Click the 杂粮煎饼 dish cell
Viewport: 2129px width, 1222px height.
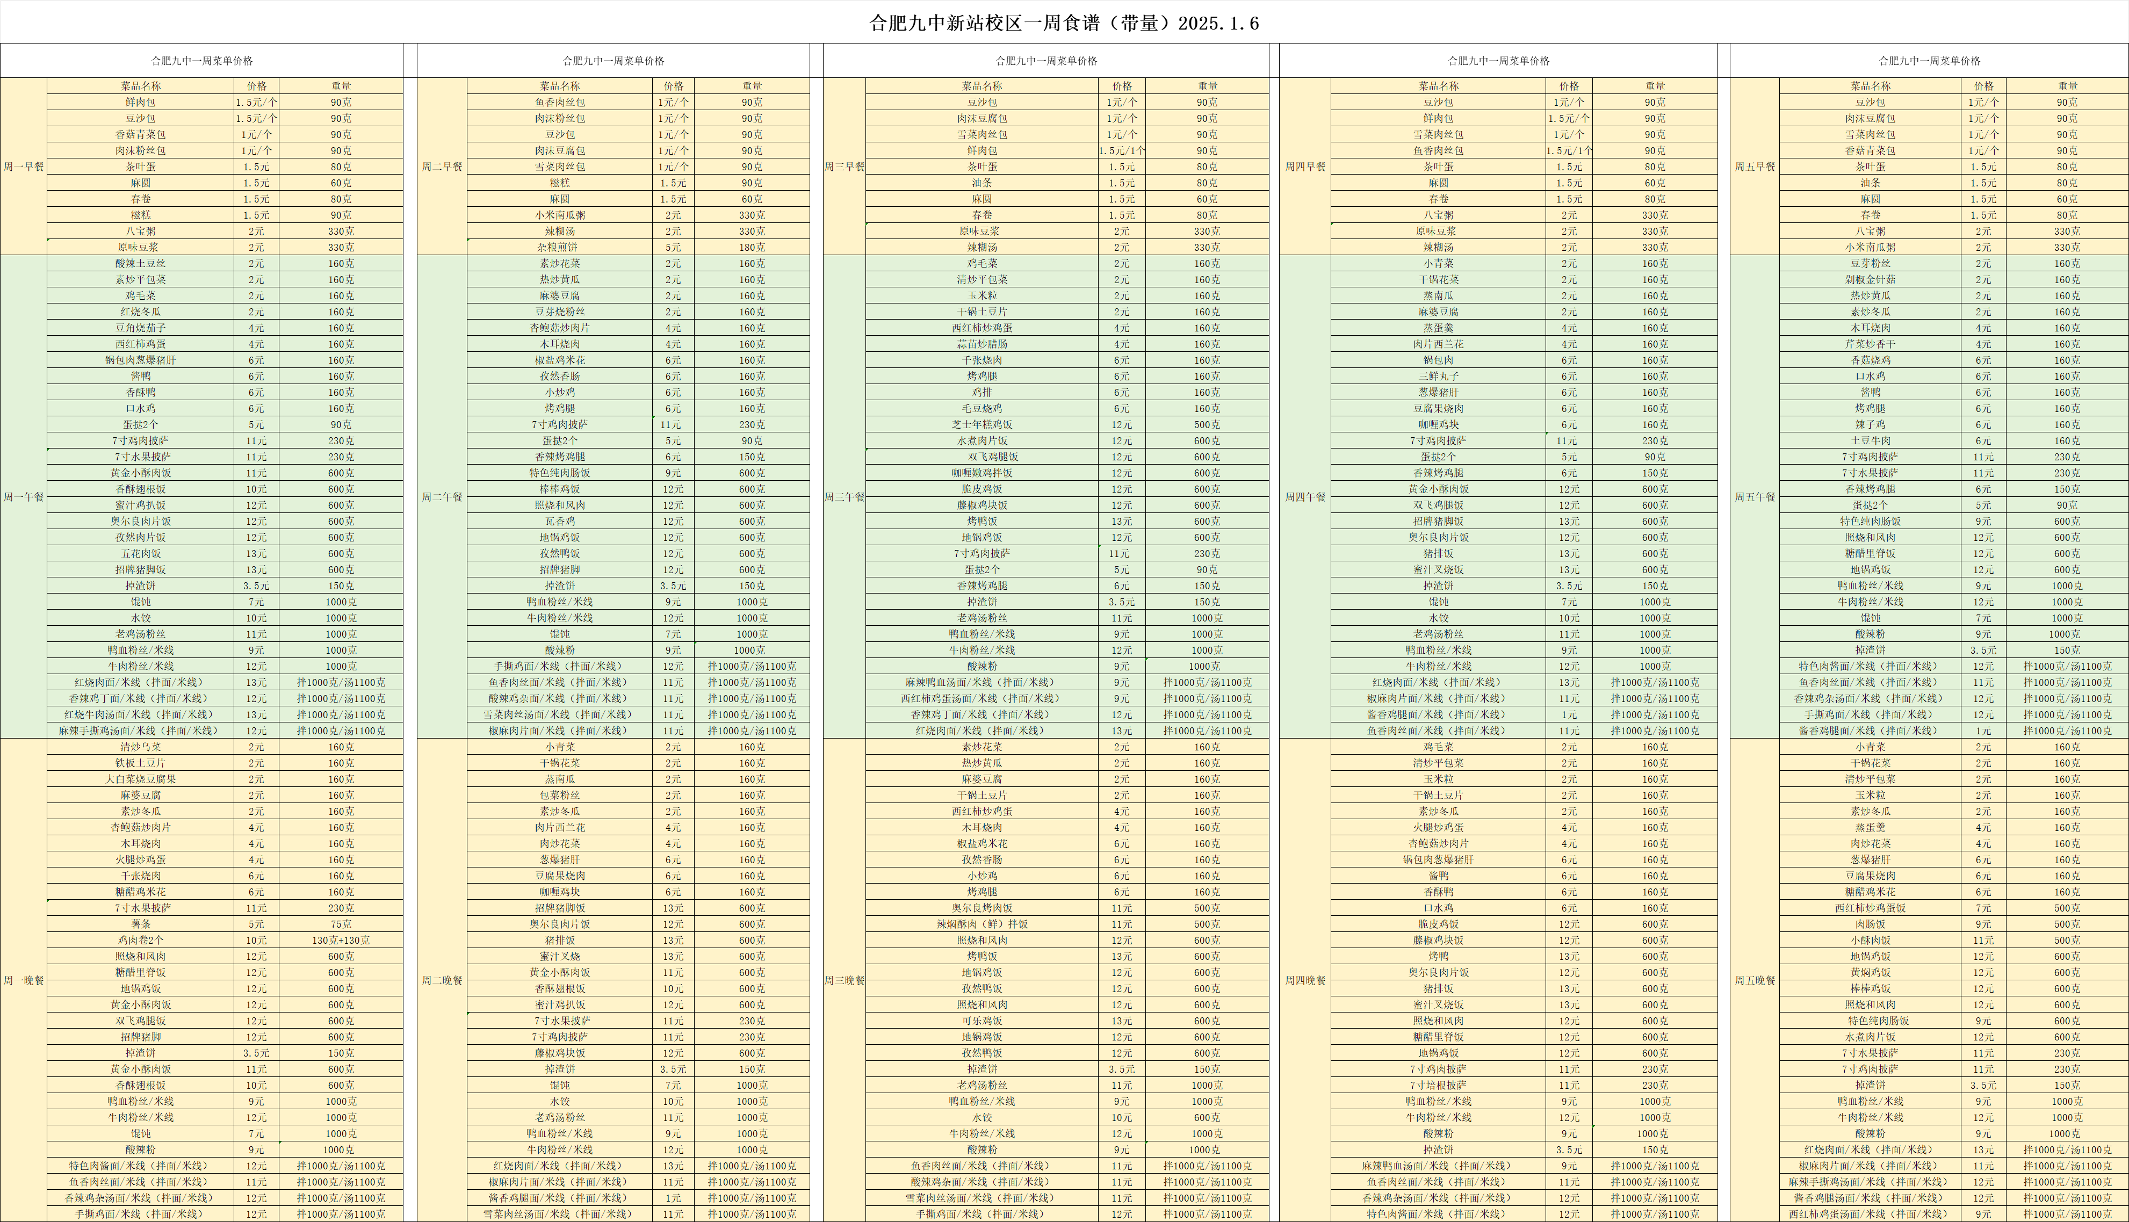559,248
